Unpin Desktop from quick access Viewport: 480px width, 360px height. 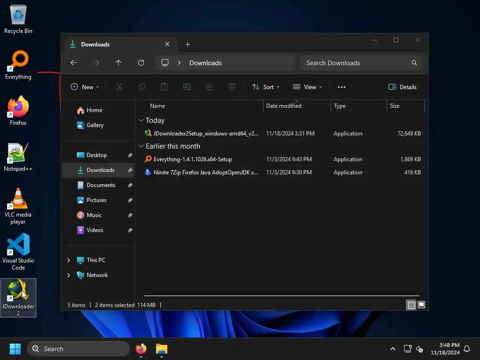[130, 155]
